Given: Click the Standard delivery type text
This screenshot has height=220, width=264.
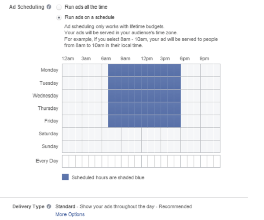Looking at the screenshot, I should coord(65,206).
